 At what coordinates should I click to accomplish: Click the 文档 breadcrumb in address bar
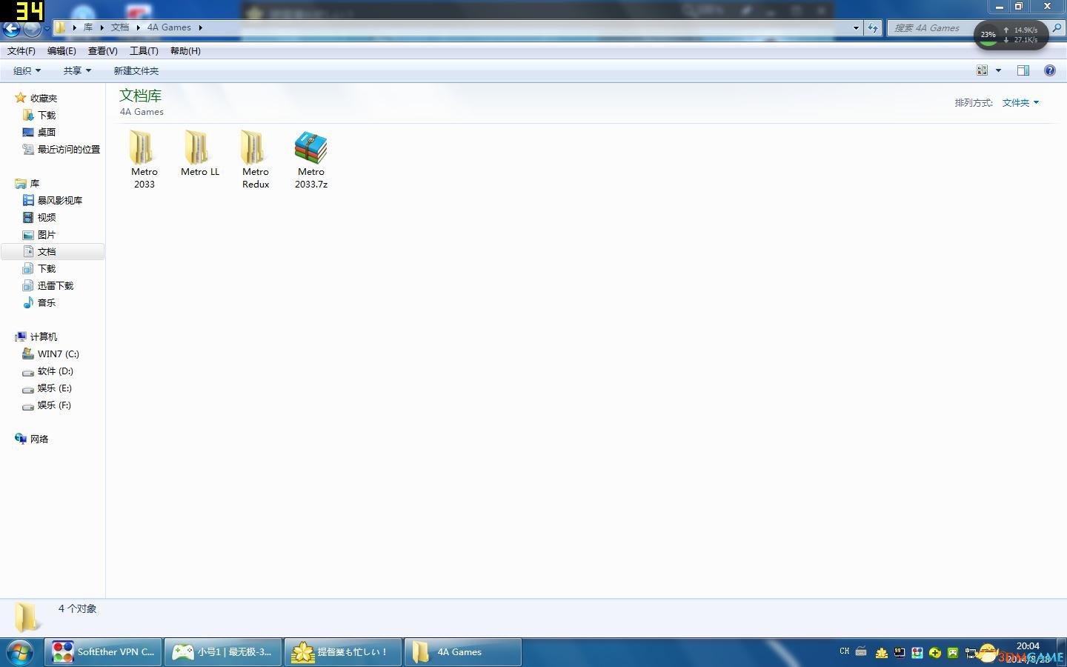pos(120,27)
